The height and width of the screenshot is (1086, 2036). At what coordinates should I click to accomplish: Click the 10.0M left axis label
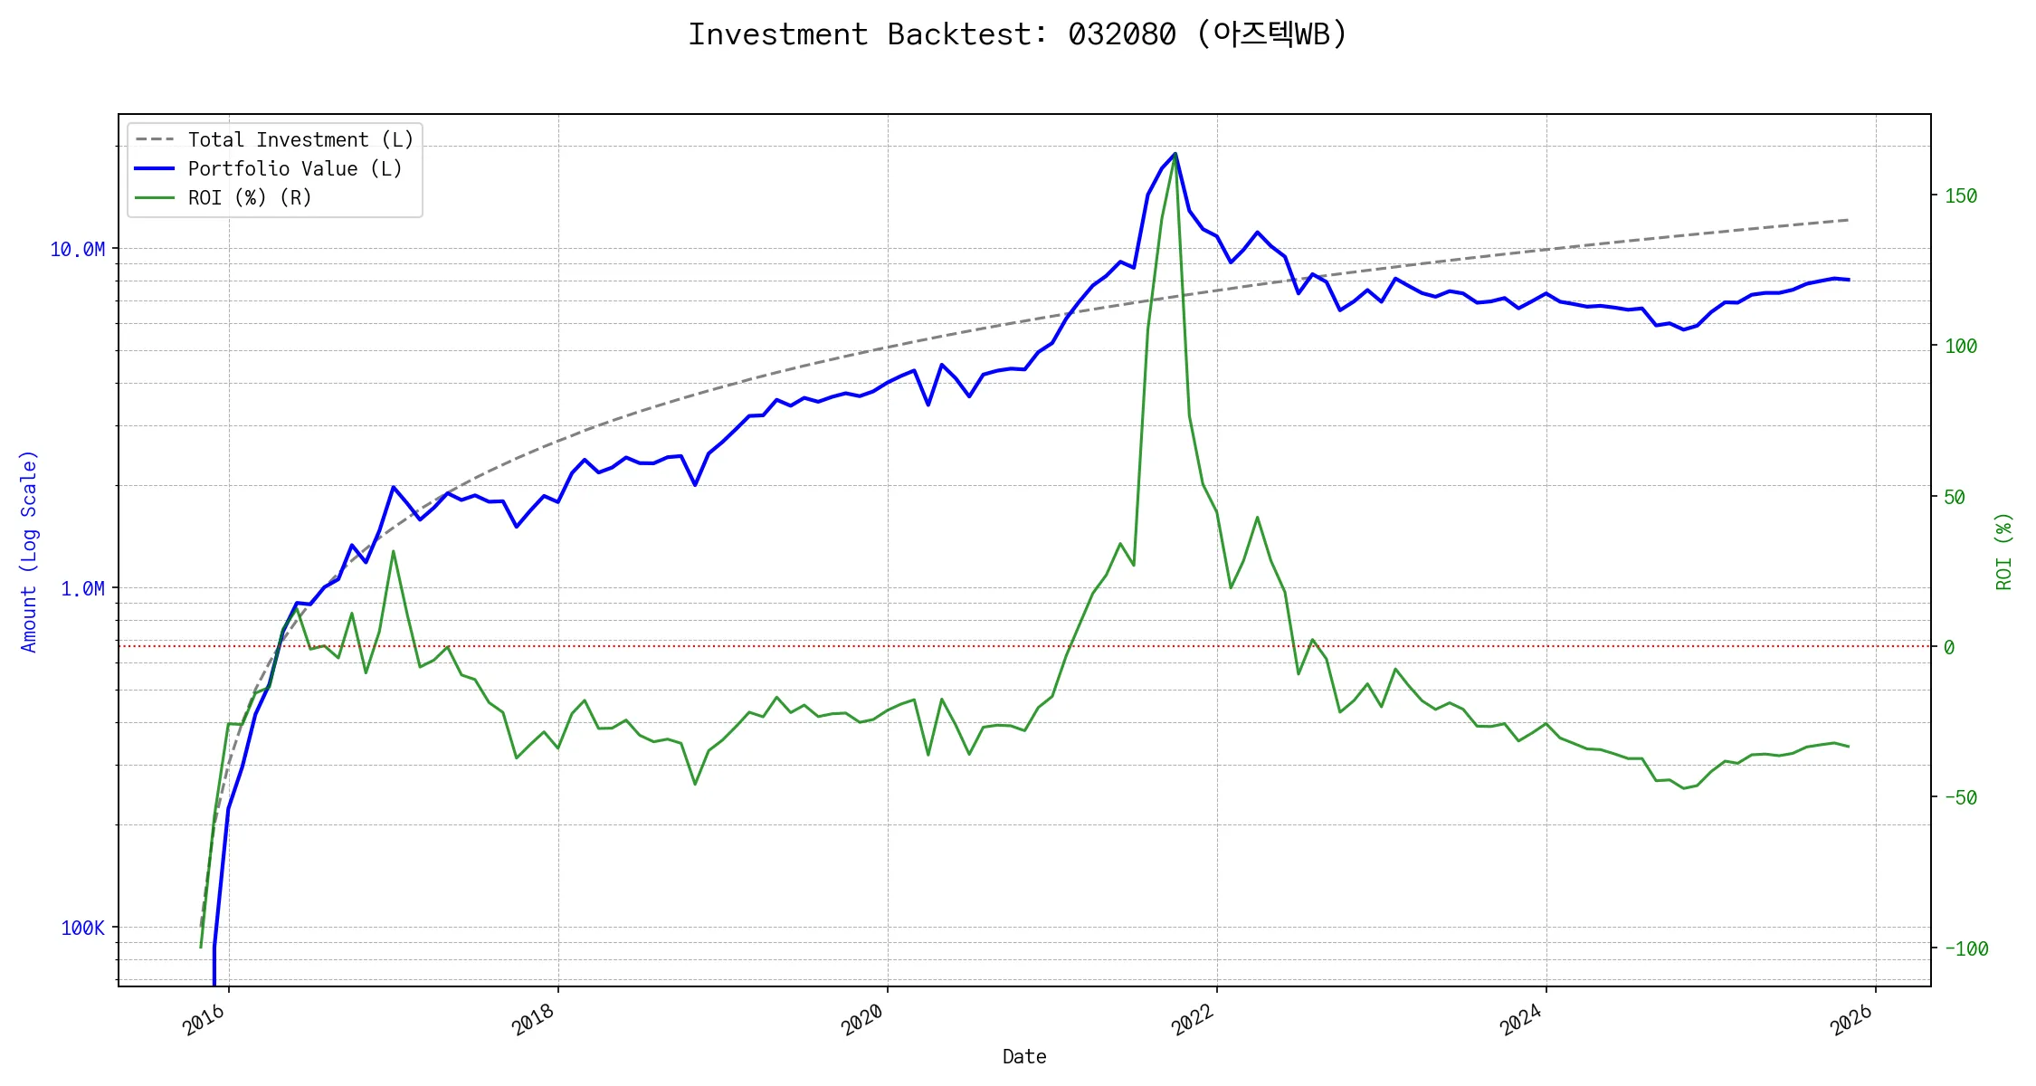(77, 250)
